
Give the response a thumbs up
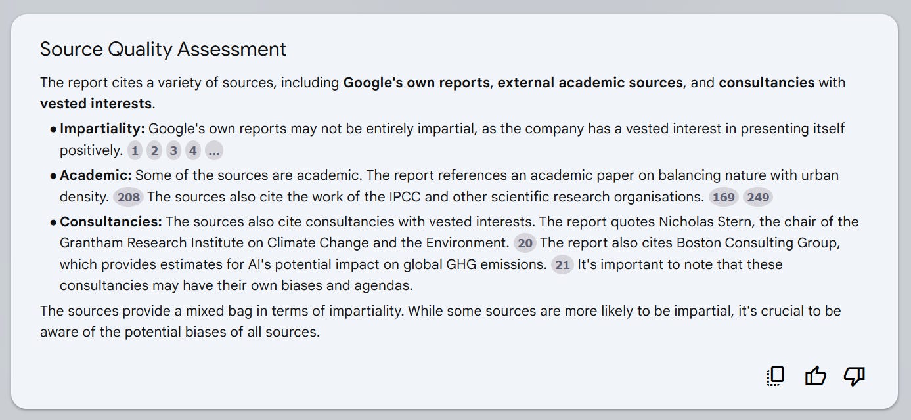tap(815, 376)
